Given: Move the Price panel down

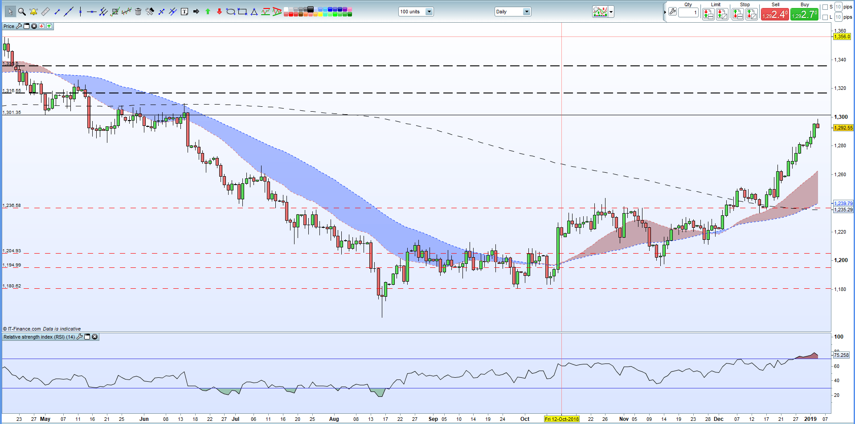Looking at the screenshot, I should [41, 26].
